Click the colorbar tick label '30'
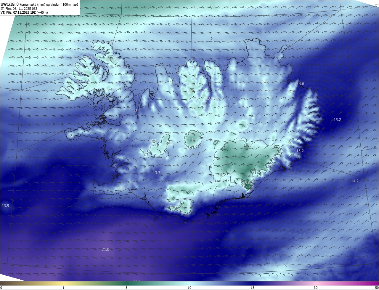 click(x=316, y=288)
